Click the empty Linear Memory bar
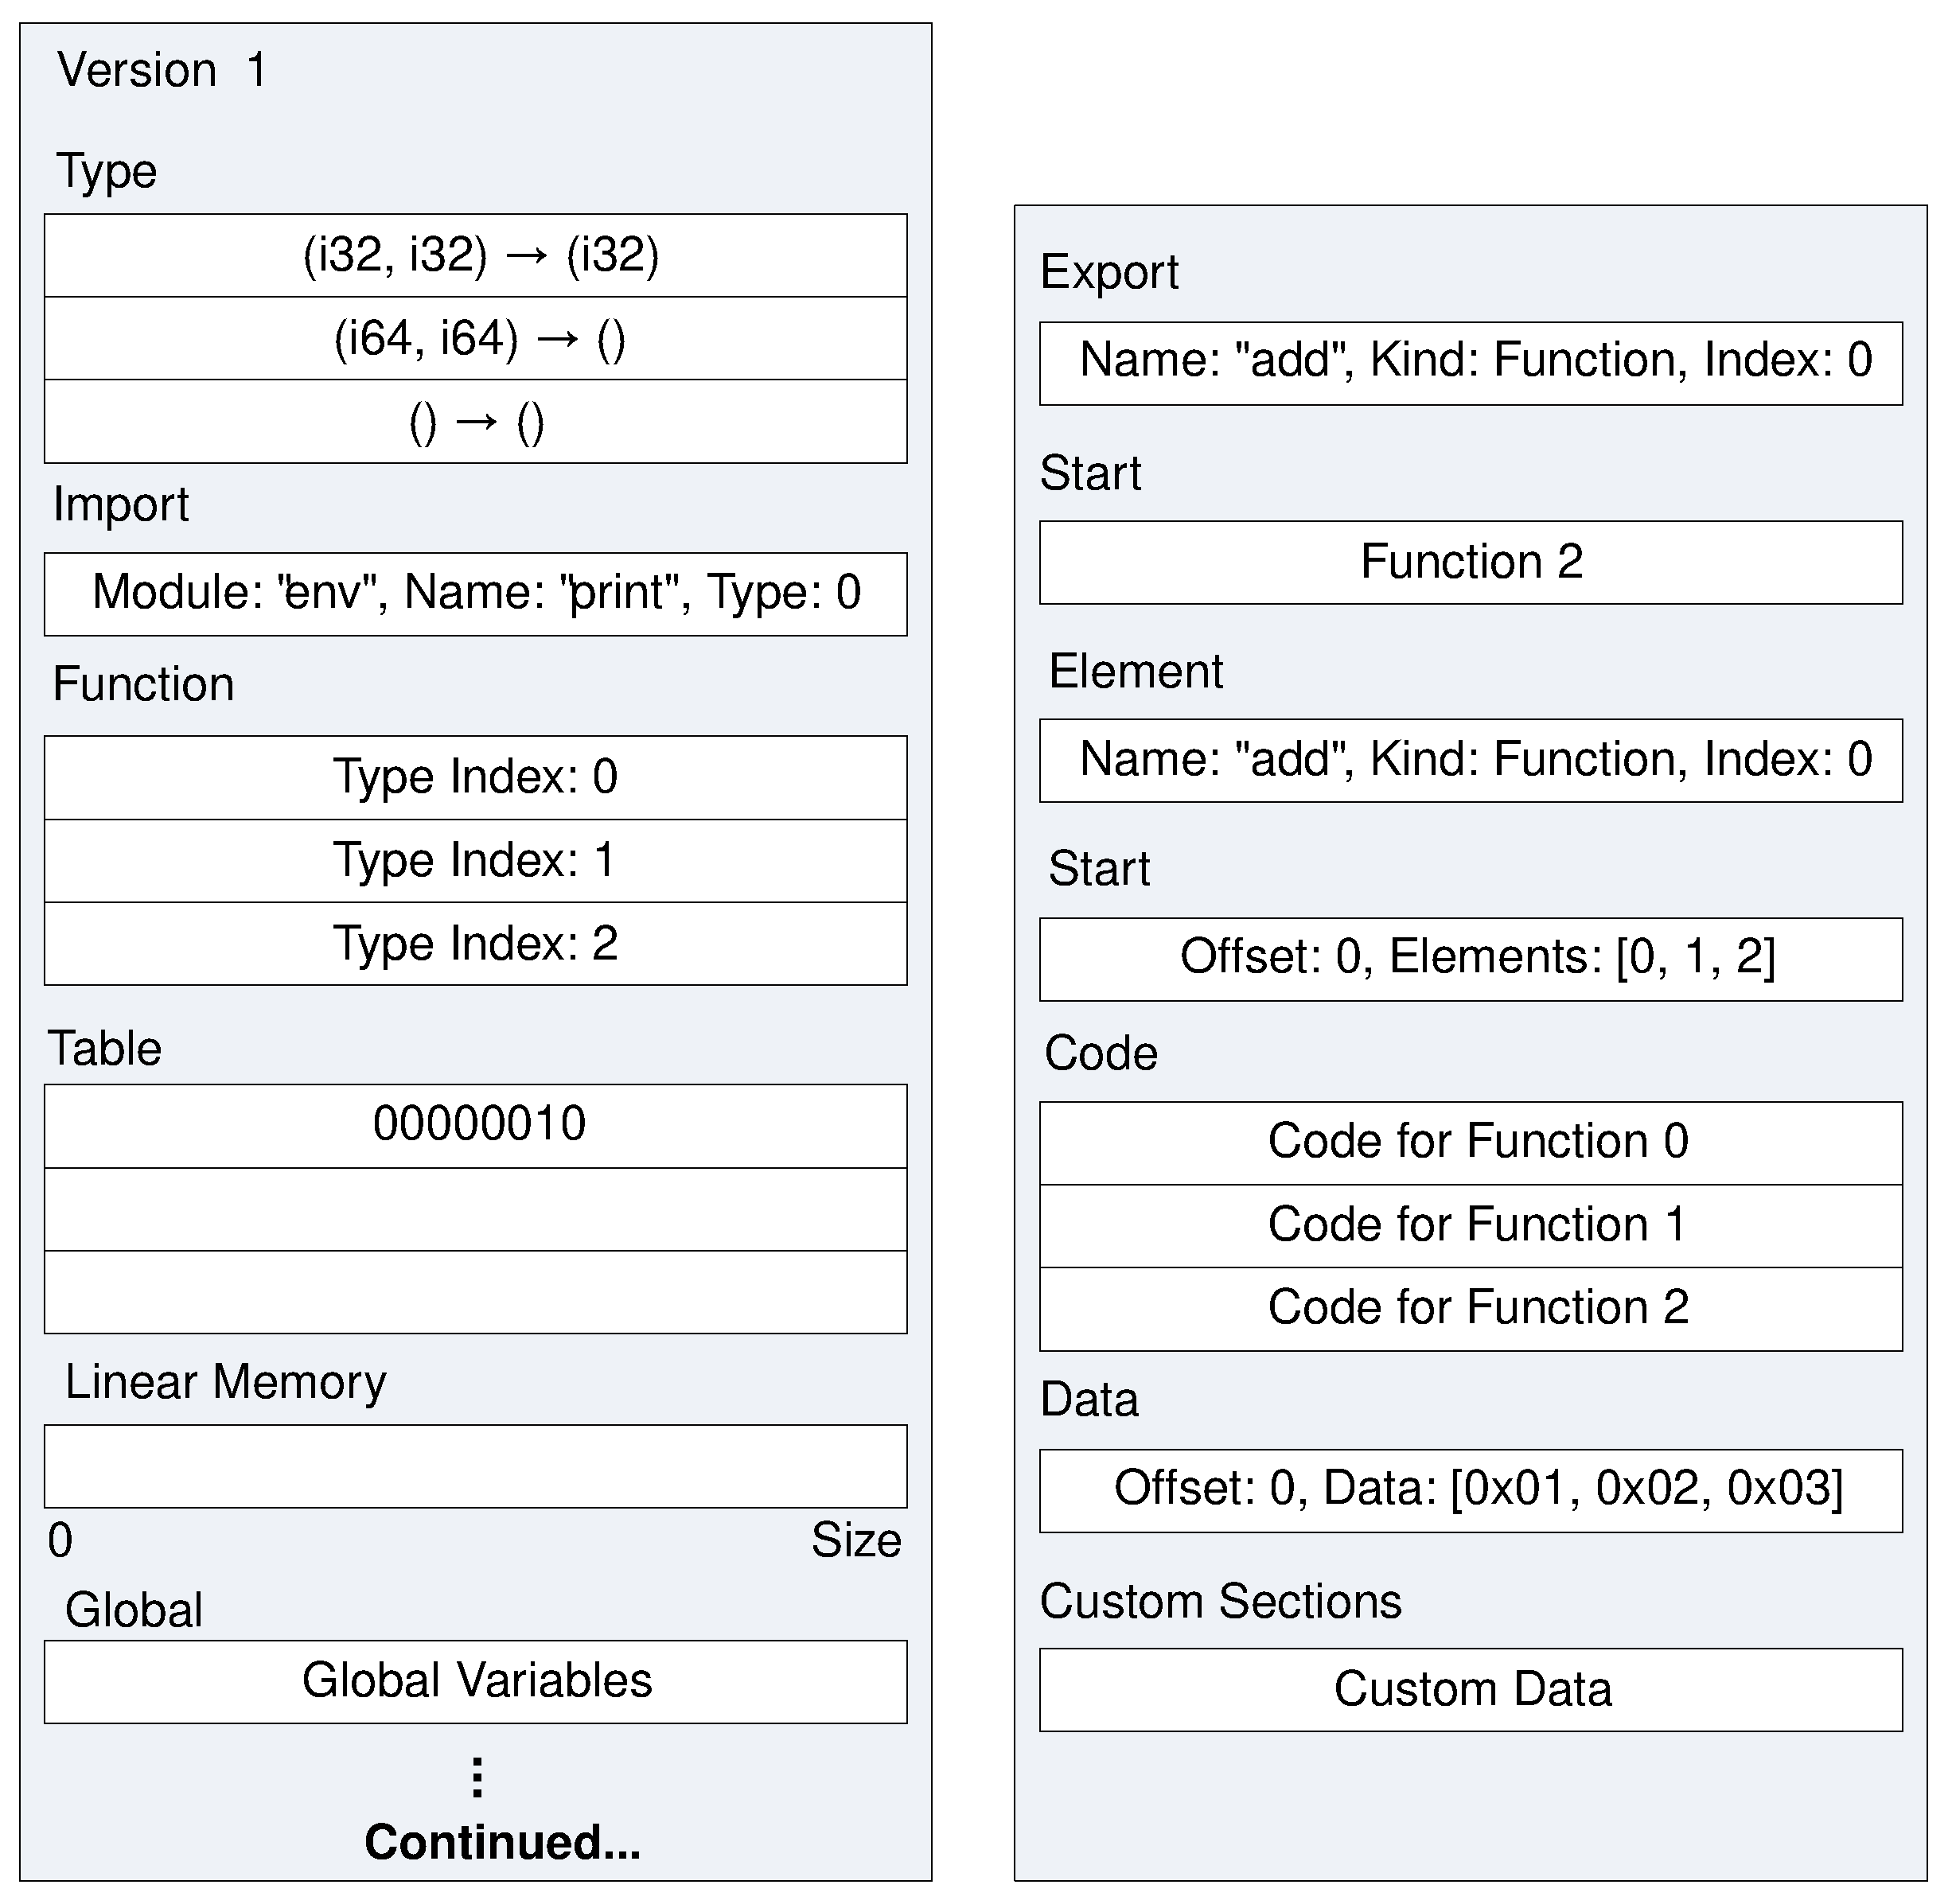The width and height of the screenshot is (1952, 1904). point(476,1465)
